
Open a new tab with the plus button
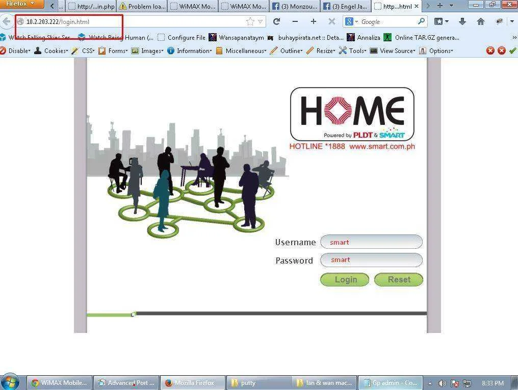[x=439, y=6]
